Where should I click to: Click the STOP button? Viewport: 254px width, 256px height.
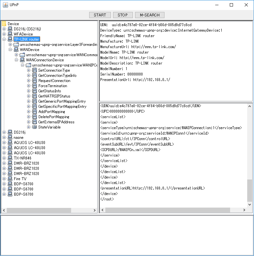[123, 15]
